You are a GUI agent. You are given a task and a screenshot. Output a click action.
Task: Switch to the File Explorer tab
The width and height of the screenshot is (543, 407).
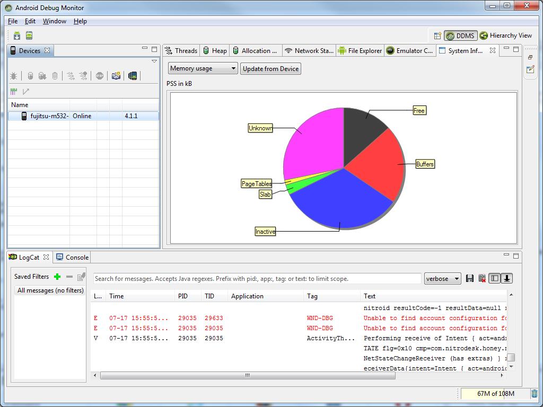(x=360, y=50)
